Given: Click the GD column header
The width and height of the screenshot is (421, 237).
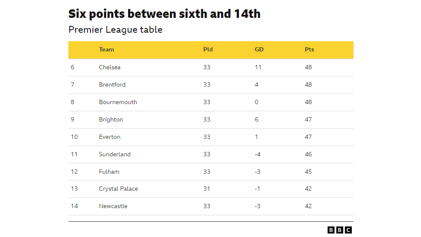Looking at the screenshot, I should (259, 49).
